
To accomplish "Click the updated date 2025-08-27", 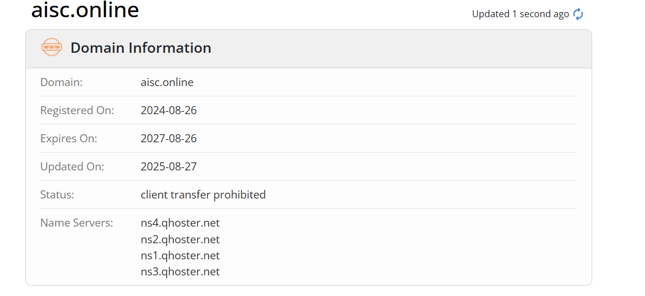I will (169, 166).
